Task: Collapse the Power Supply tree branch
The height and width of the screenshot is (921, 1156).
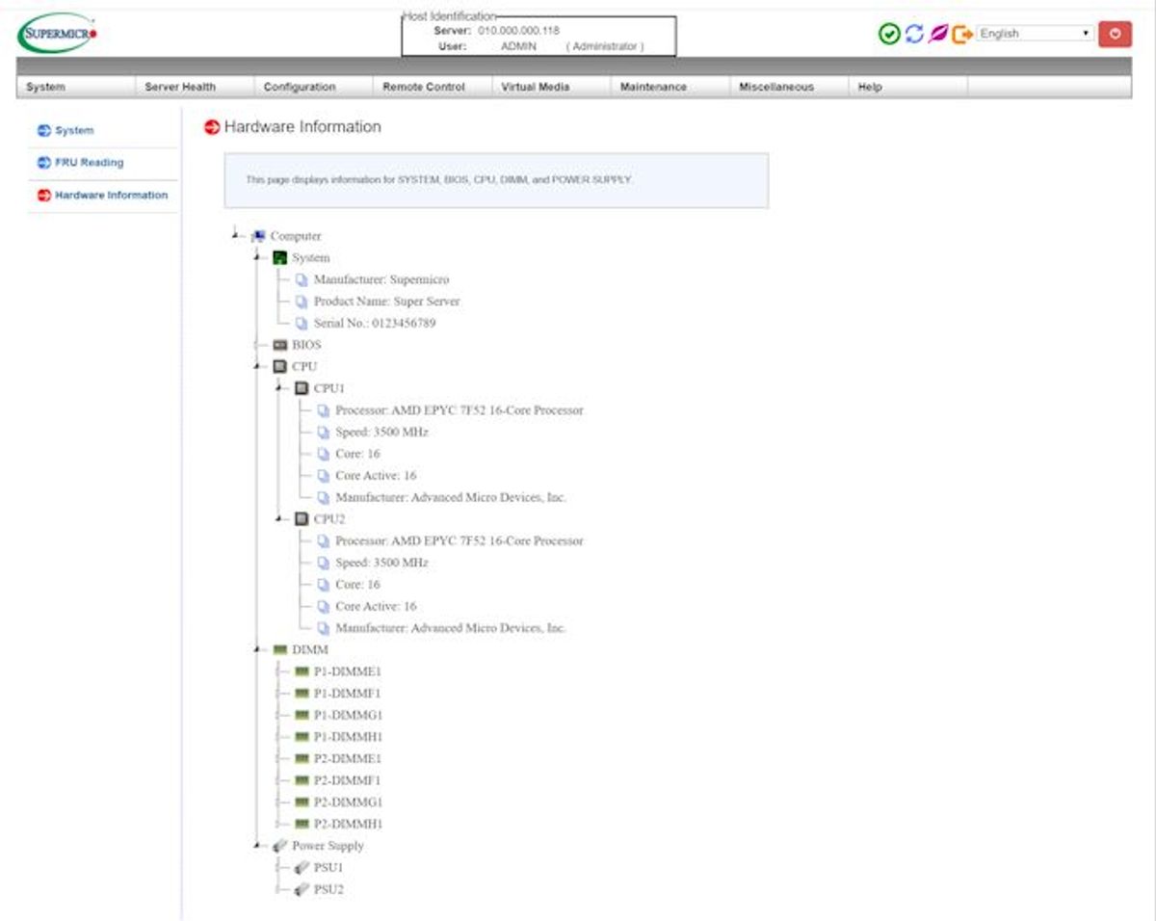Action: click(257, 846)
